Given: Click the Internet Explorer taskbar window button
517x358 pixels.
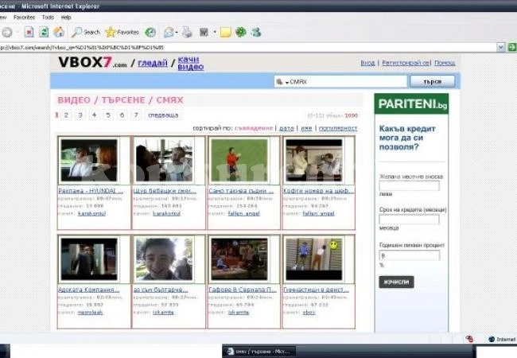Looking at the screenshot, I should [258, 352].
